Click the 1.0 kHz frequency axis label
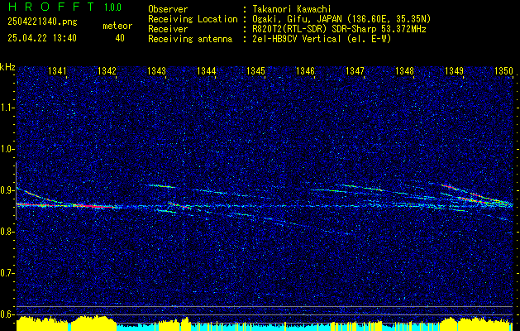Screen dimensions: 520x331 pyautogui.click(x=7, y=149)
